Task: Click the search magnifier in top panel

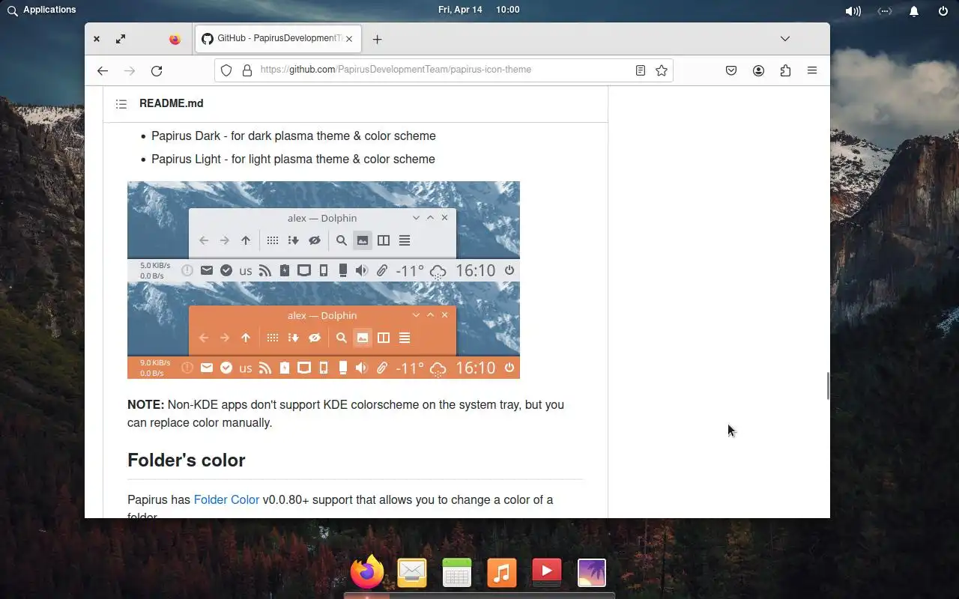Action: coord(12,10)
